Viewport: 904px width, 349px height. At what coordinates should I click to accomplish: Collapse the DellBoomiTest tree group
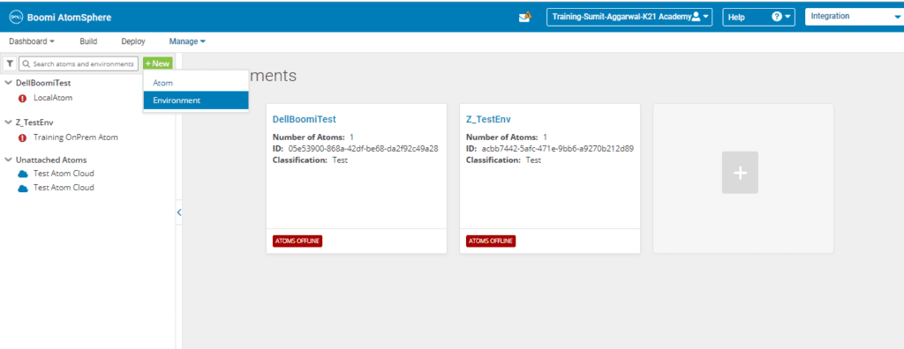point(8,83)
